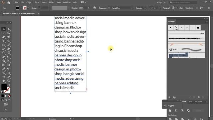Open stroke weight dropdown
This screenshot has width=213, height=120.
(50, 8)
